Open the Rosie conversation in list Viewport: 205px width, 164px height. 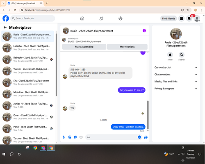pyautogui.click(x=27, y=36)
